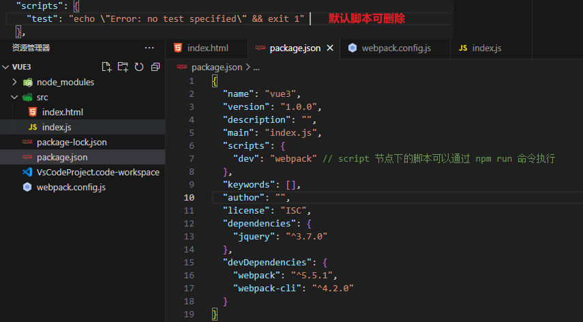Click webpack icon on webpack.config.js tab
The width and height of the screenshot is (583, 322).
click(x=353, y=48)
